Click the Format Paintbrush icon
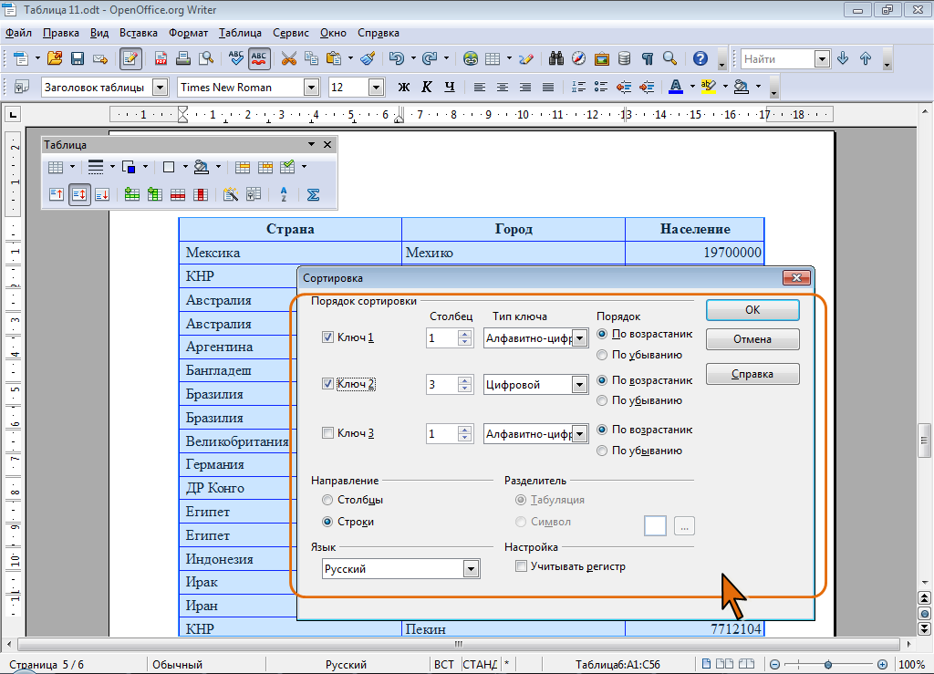The image size is (934, 674). pyautogui.click(x=368, y=58)
